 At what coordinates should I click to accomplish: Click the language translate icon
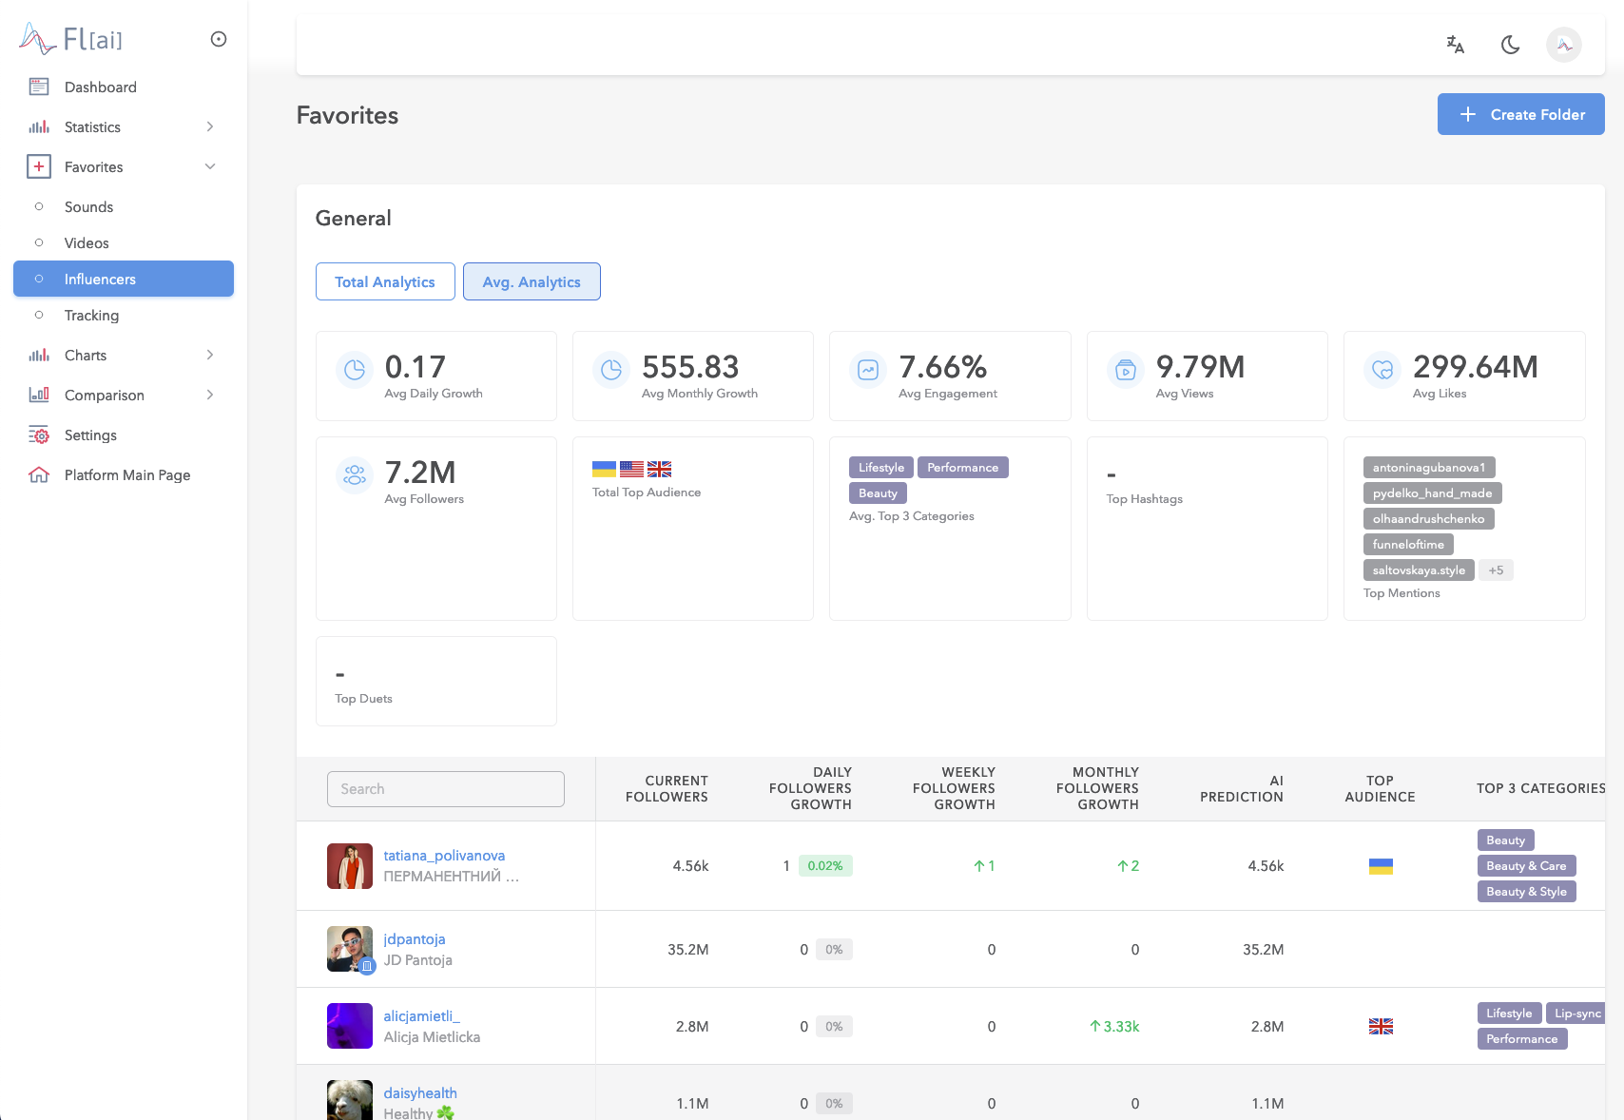(x=1455, y=45)
